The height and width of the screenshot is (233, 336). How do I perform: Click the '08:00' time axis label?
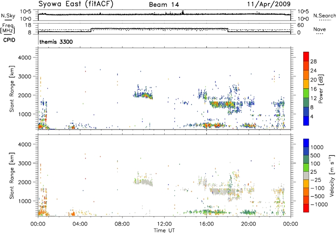(122, 224)
